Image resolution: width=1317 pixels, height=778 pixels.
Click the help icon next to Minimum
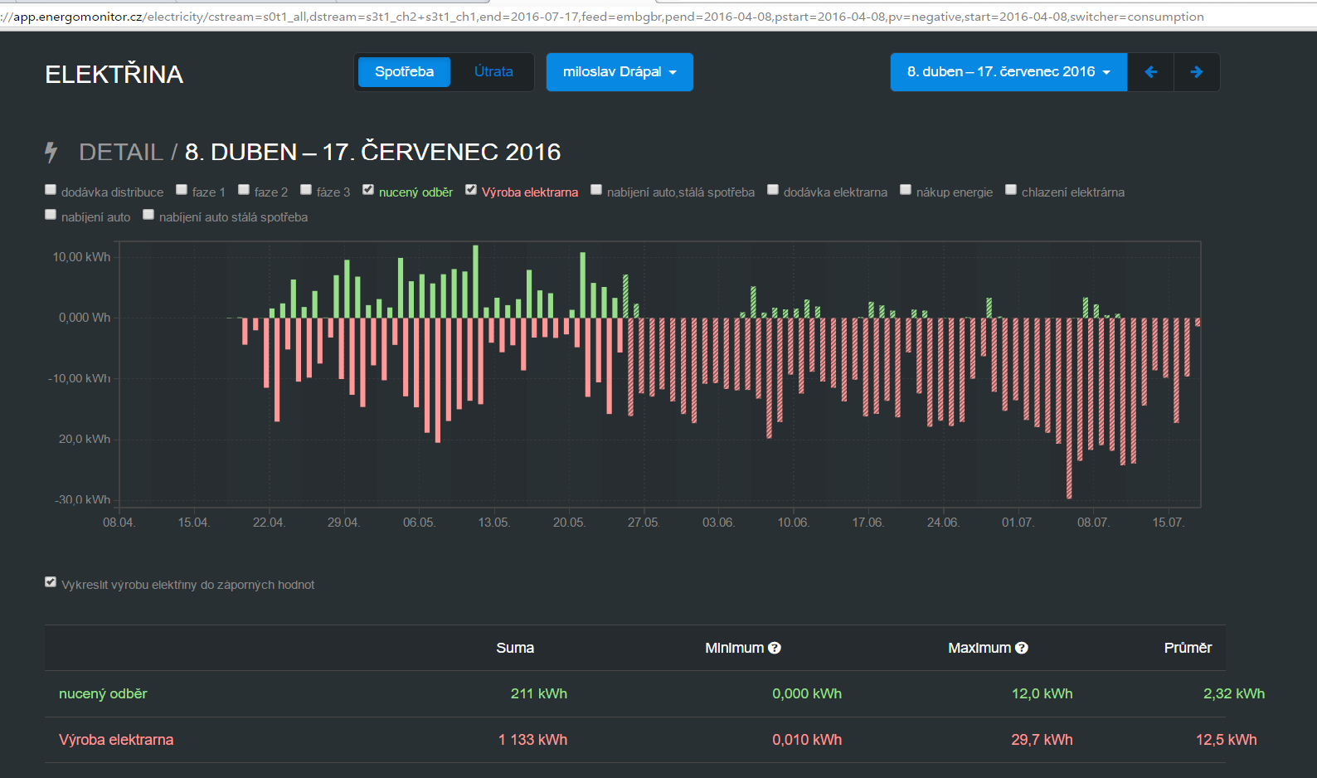775,648
